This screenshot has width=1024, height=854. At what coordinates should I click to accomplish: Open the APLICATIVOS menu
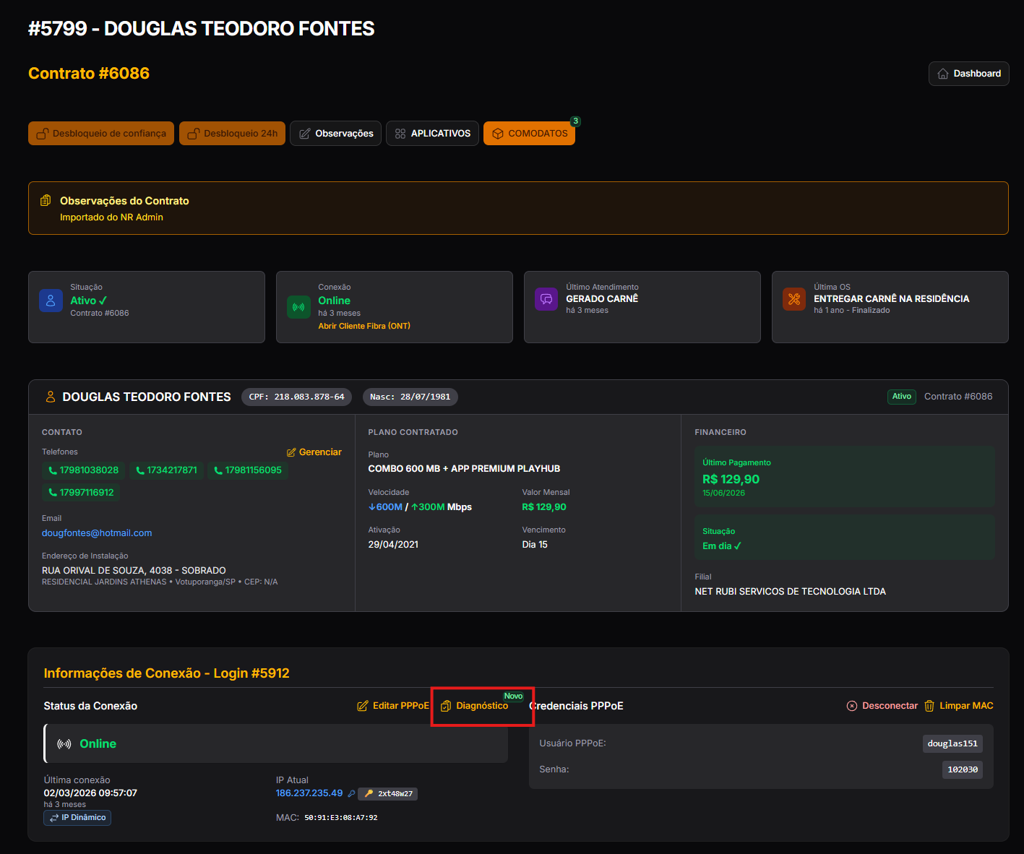(432, 133)
